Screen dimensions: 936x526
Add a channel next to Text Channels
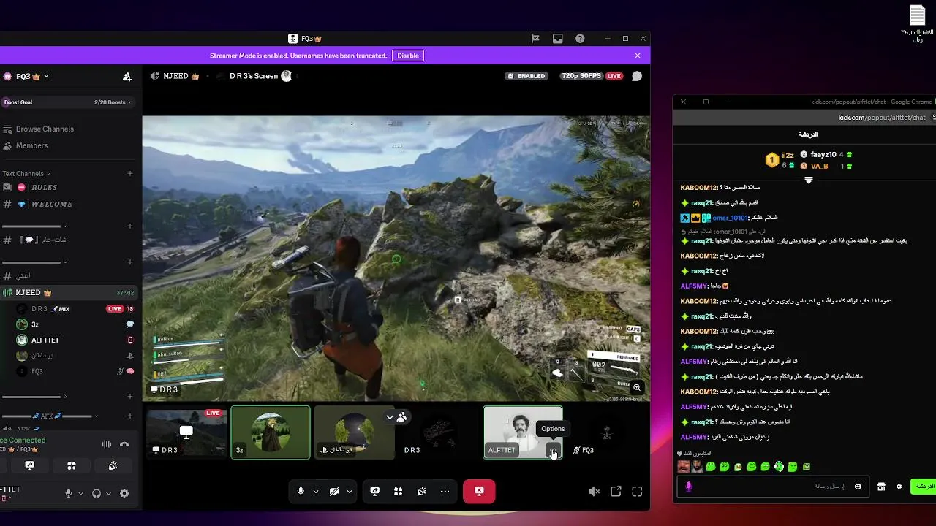(130, 173)
